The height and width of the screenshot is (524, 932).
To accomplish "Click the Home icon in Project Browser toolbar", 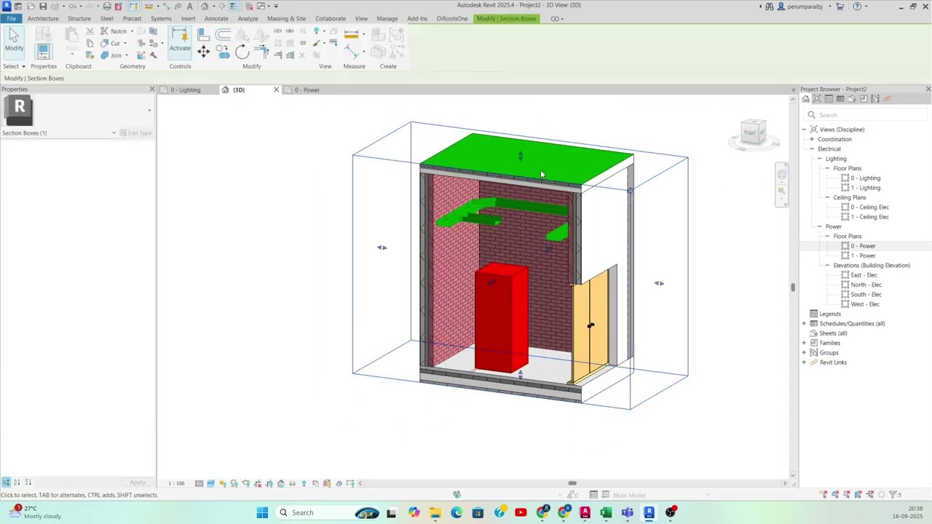I will (805, 99).
